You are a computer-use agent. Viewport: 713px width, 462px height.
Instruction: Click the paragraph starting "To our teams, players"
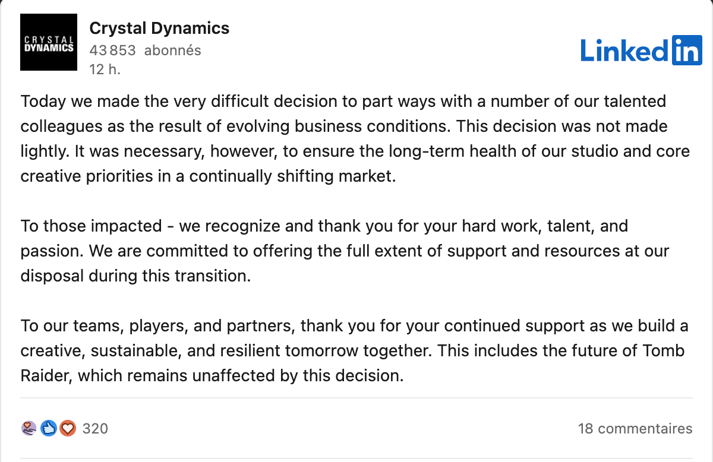[355, 351]
